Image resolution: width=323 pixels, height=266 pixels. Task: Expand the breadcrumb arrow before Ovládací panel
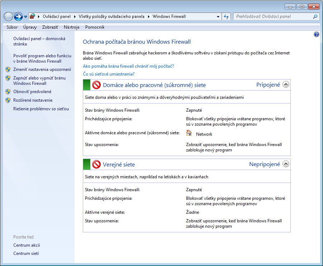tap(38, 16)
